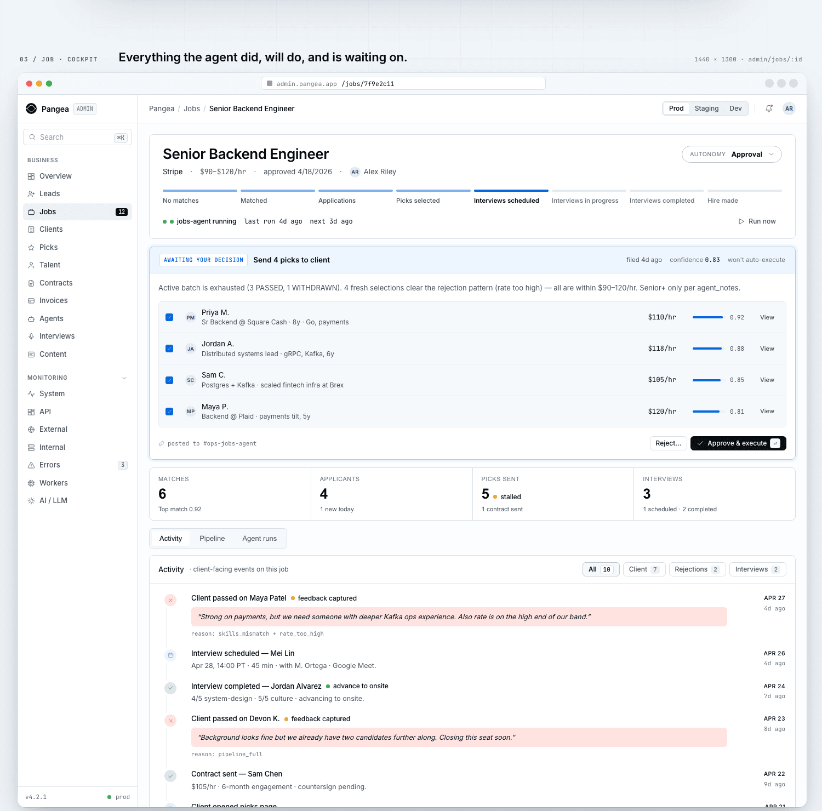Open the Clients section
Screen dimensions: 822x811
(x=77, y=229)
